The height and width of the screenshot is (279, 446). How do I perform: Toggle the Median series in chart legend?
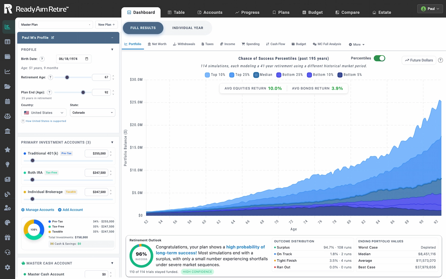(263, 75)
